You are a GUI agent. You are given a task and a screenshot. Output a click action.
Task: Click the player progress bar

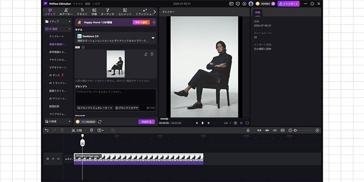[204, 119]
